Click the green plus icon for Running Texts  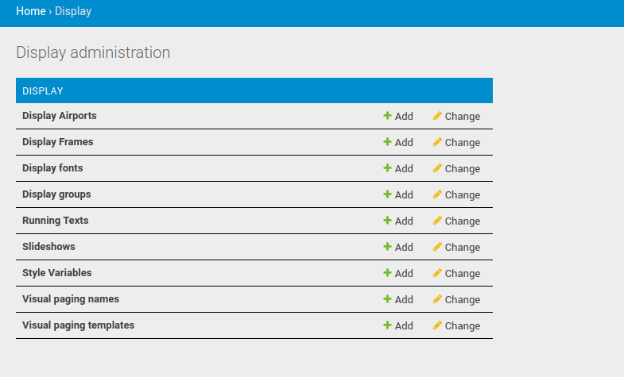coord(387,221)
